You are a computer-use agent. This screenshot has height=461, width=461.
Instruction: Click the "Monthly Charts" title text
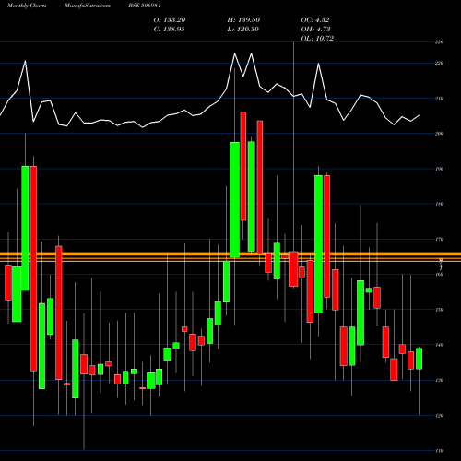click(27, 6)
